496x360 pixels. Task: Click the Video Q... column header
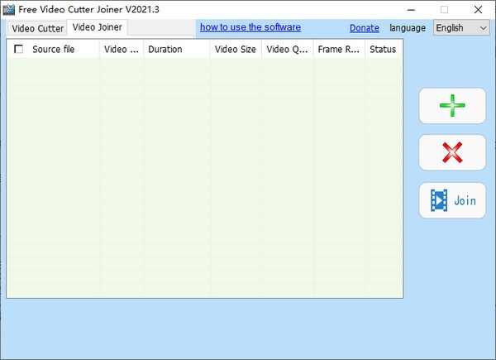[287, 50]
